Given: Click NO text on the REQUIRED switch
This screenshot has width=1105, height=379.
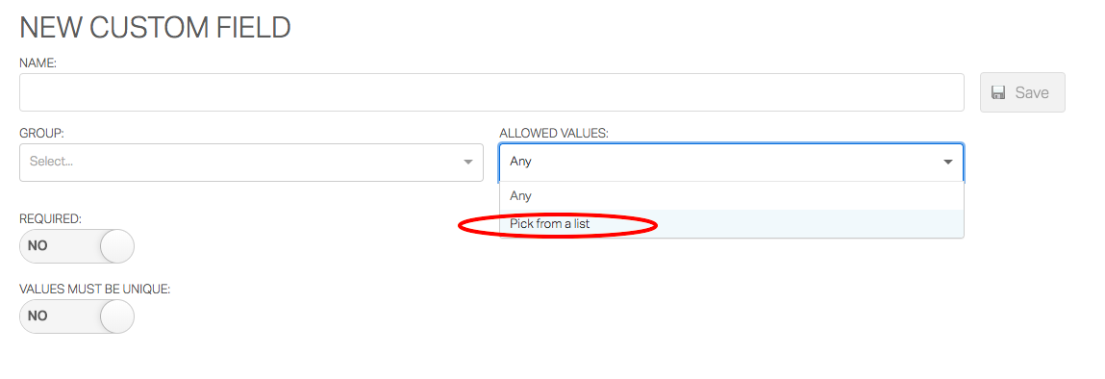Looking at the screenshot, I should 38,246.
